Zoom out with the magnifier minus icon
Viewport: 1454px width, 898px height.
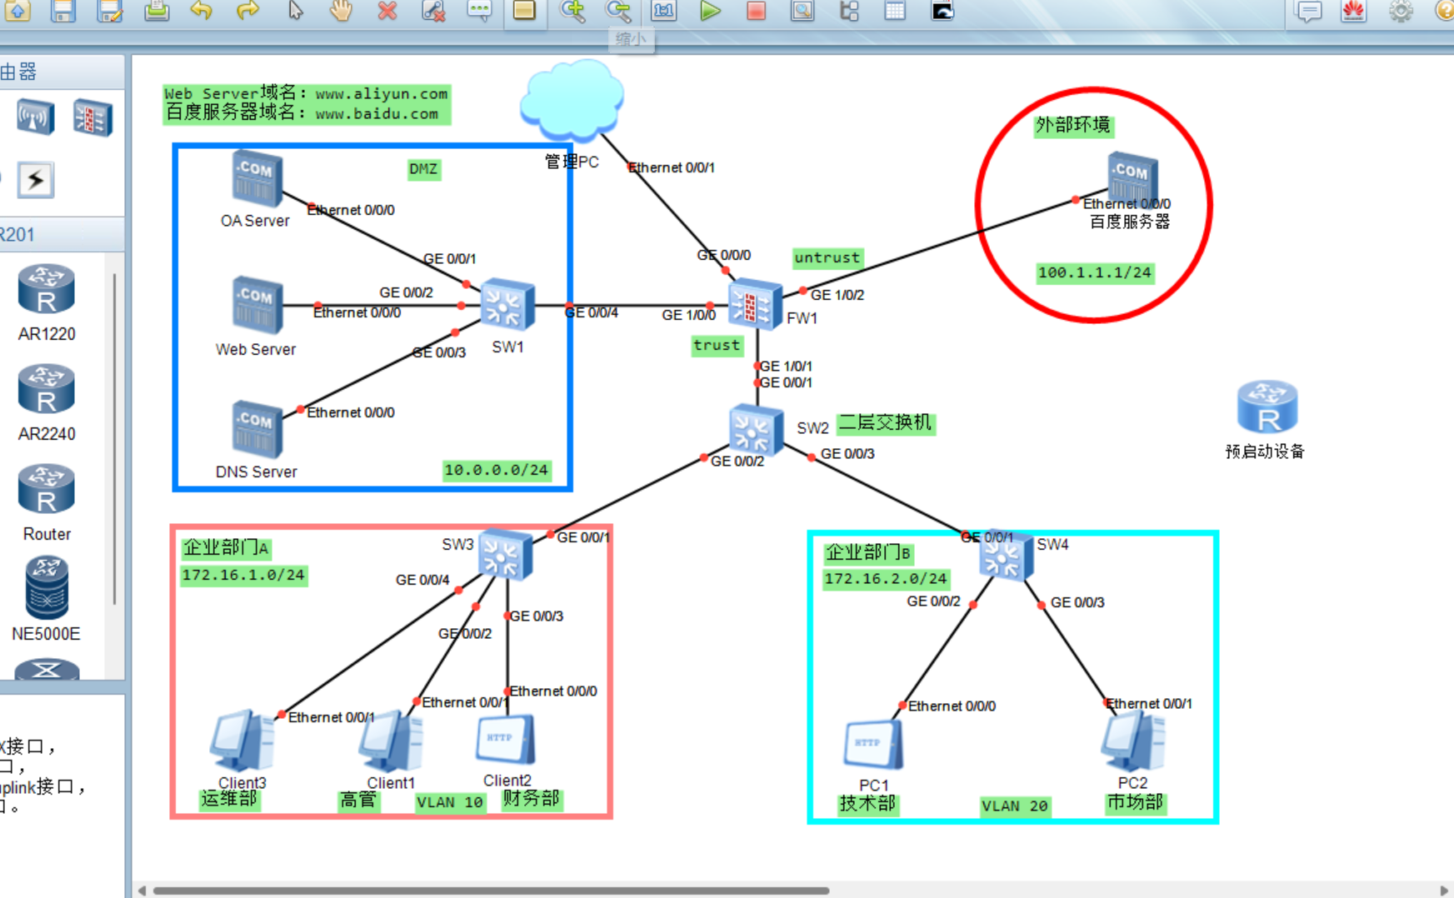(x=618, y=10)
